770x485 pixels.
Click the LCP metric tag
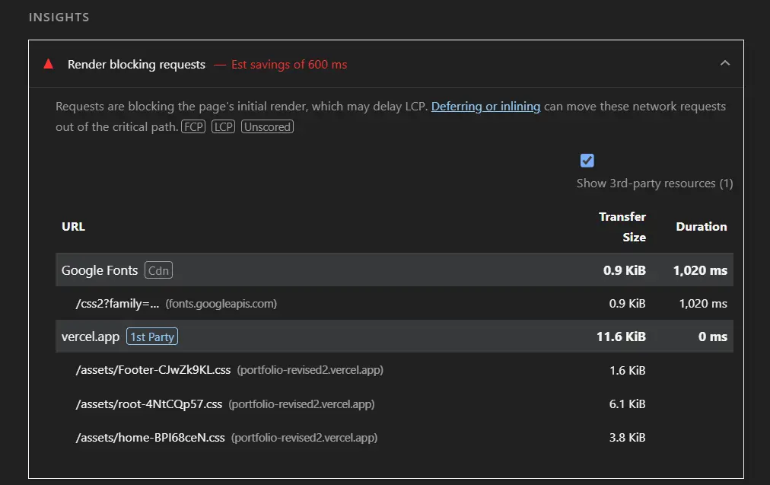pyautogui.click(x=224, y=127)
